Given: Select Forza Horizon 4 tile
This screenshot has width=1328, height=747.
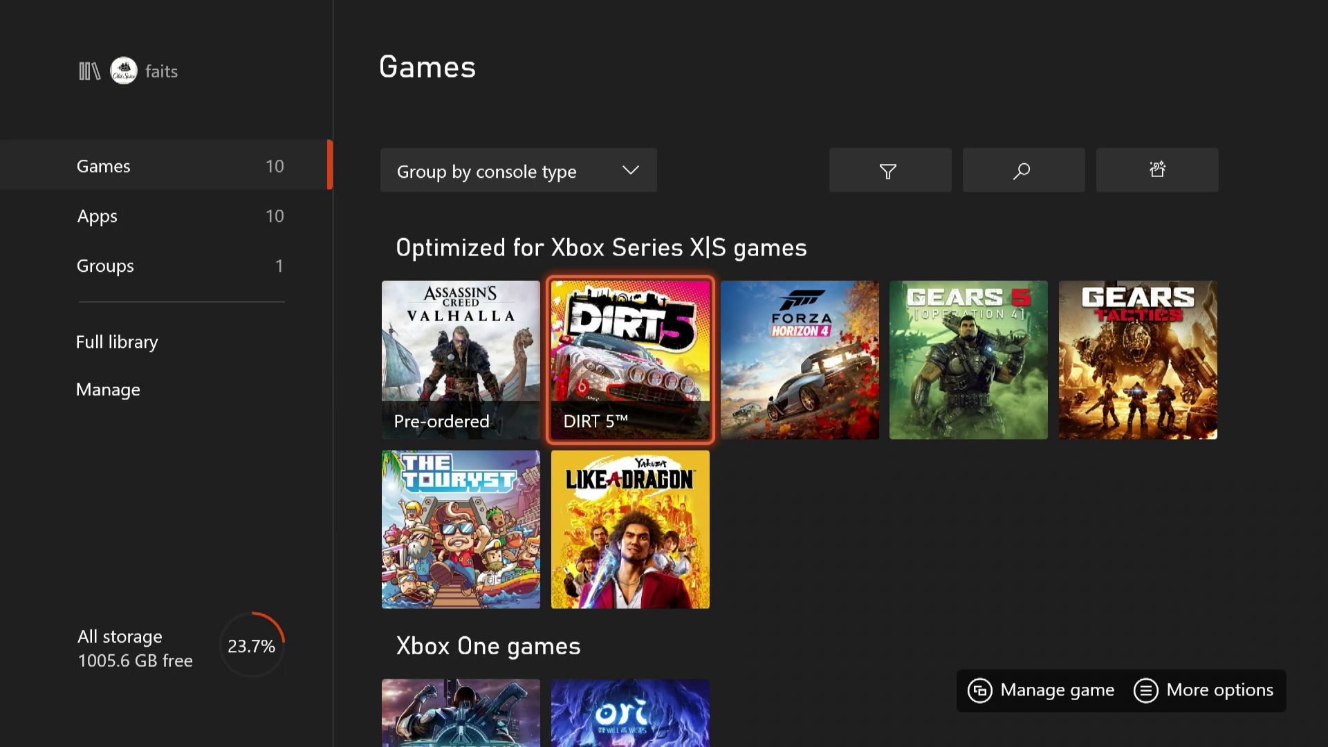Looking at the screenshot, I should click(x=800, y=360).
